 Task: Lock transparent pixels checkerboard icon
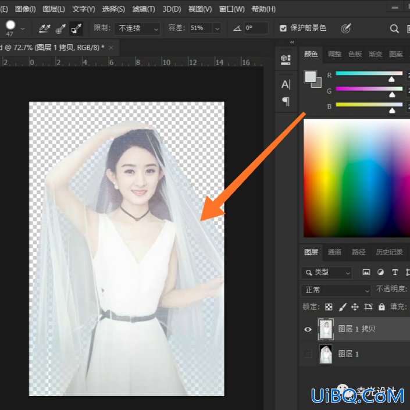pyautogui.click(x=329, y=307)
